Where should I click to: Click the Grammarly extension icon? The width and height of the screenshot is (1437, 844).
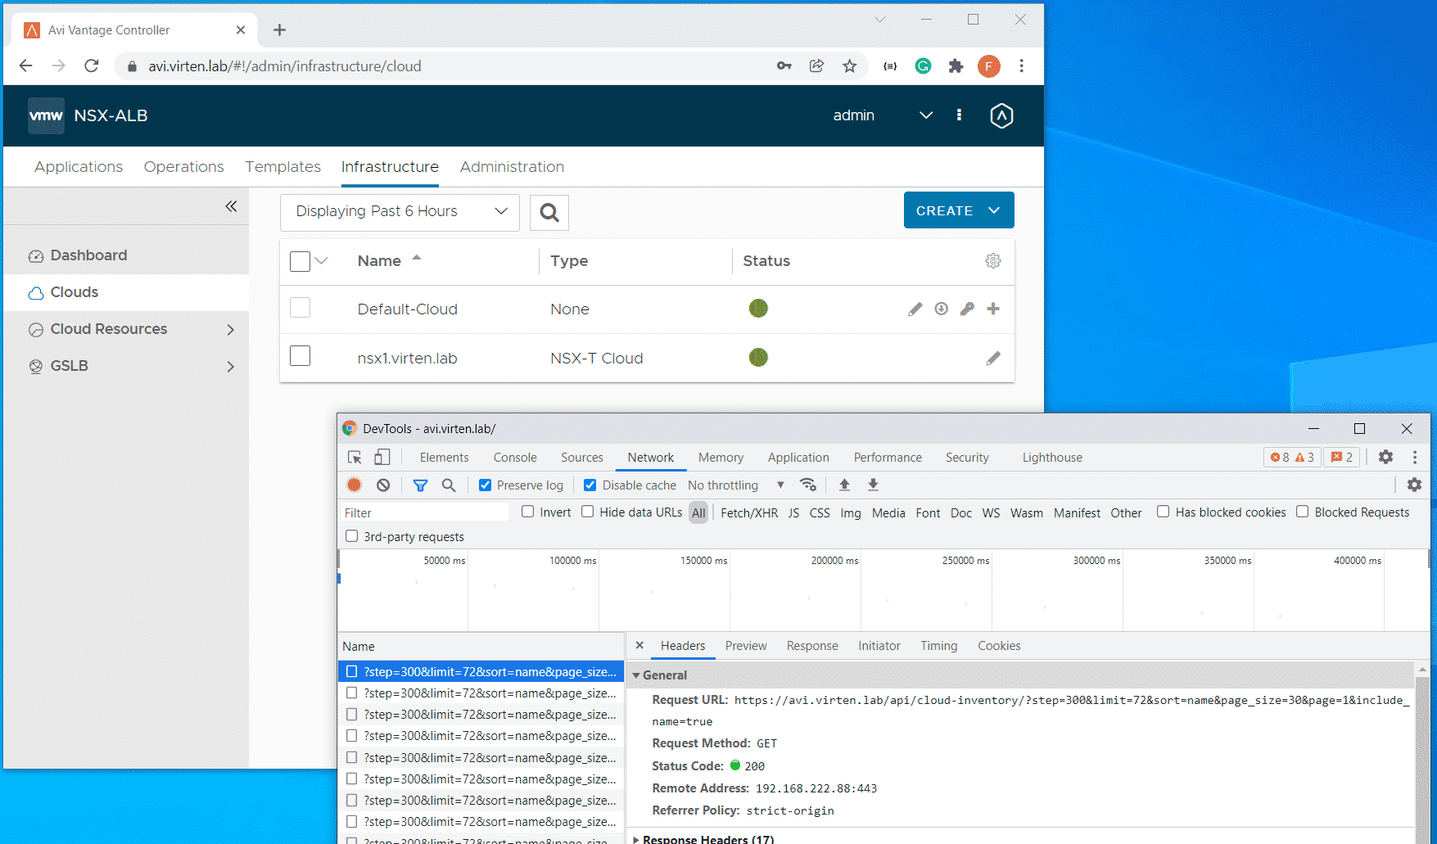pos(923,66)
